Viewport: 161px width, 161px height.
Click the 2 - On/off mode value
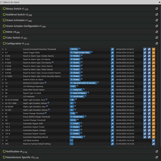[77, 97]
